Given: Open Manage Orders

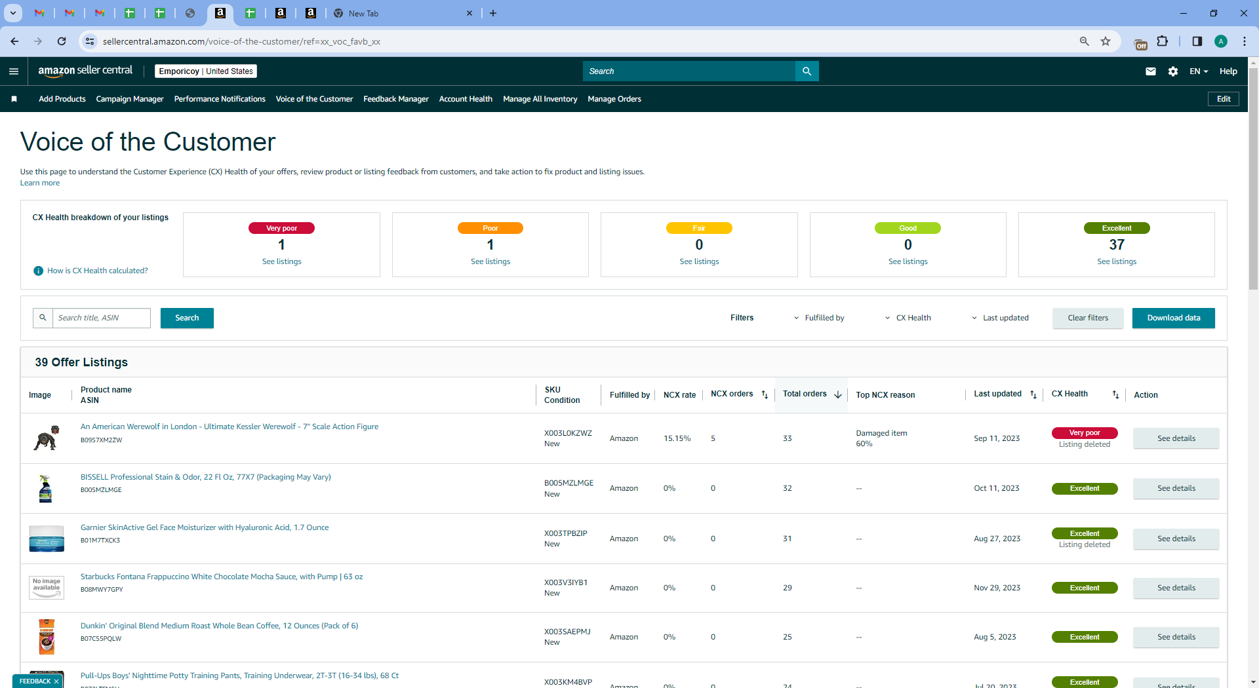Looking at the screenshot, I should [x=614, y=99].
